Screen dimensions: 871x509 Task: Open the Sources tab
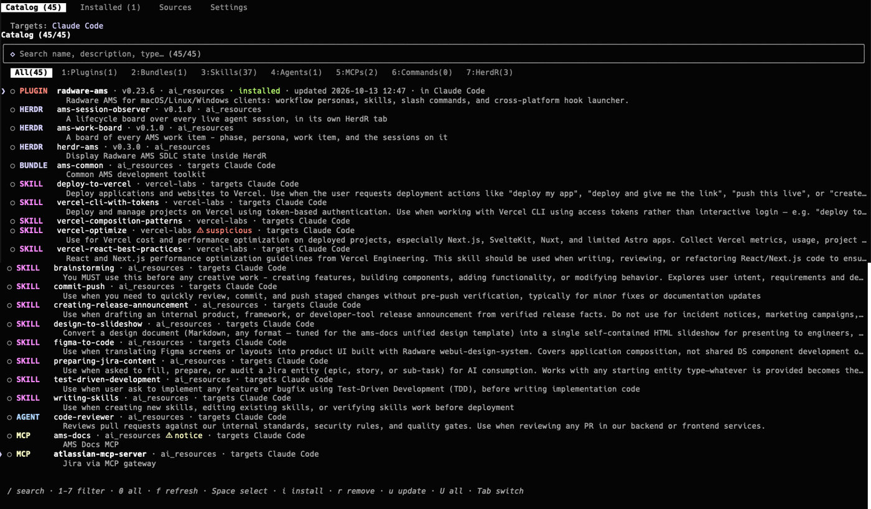tap(175, 7)
